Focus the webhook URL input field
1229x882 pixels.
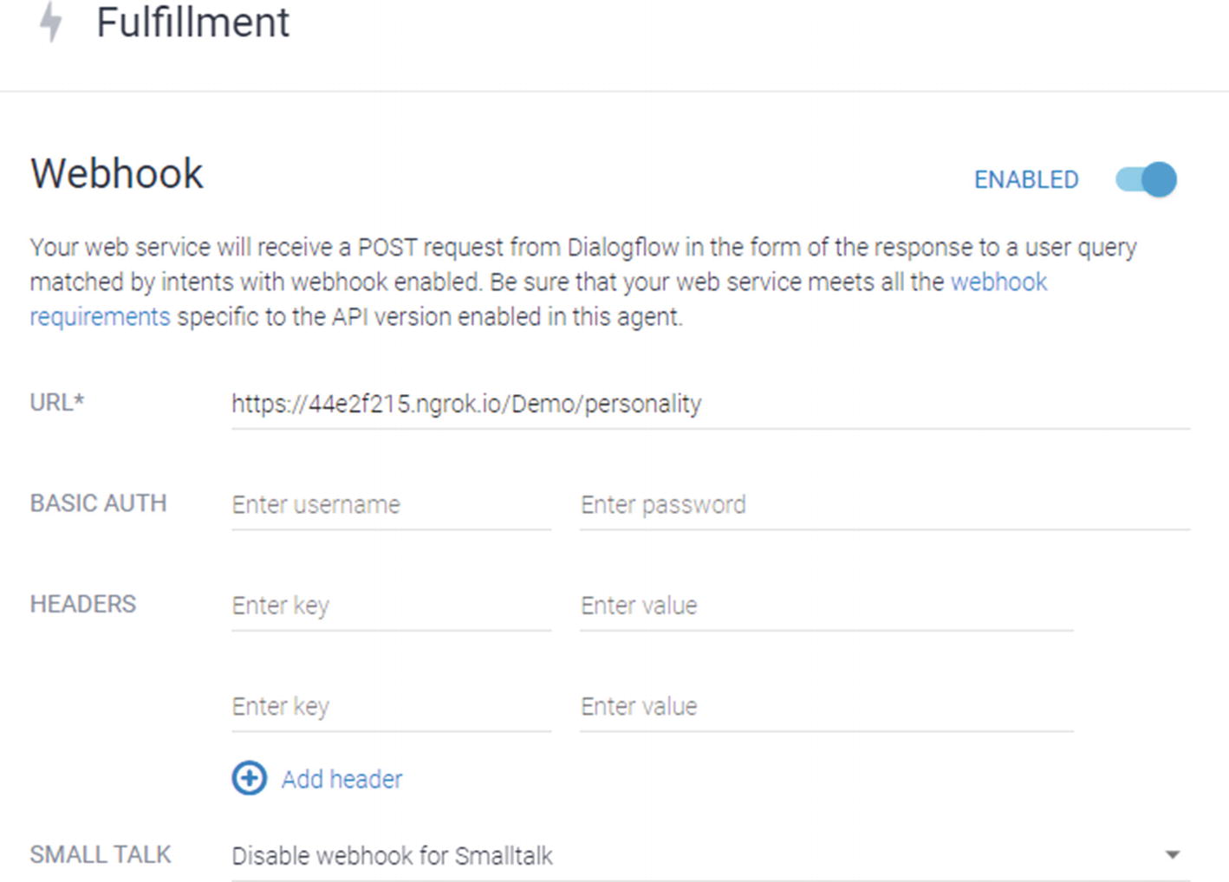point(710,404)
